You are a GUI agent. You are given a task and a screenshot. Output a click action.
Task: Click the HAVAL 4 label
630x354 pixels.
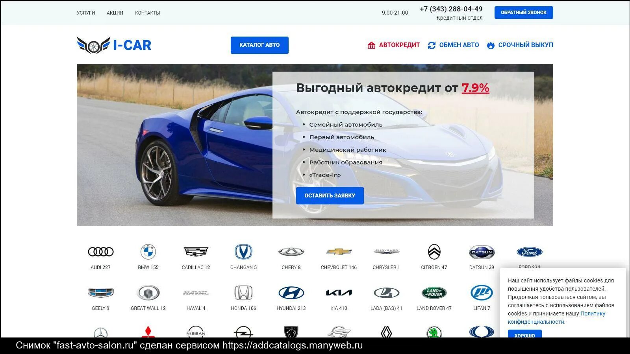click(196, 308)
